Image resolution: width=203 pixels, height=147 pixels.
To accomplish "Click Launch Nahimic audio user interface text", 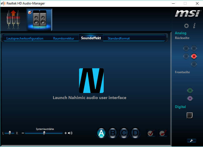I will pyautogui.click(x=90, y=98).
